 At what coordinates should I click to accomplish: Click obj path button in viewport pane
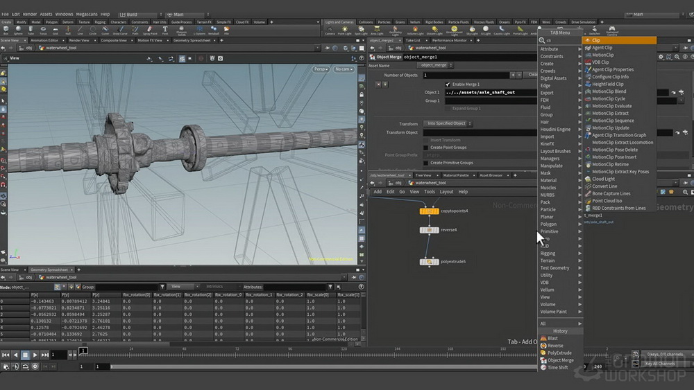click(x=25, y=48)
